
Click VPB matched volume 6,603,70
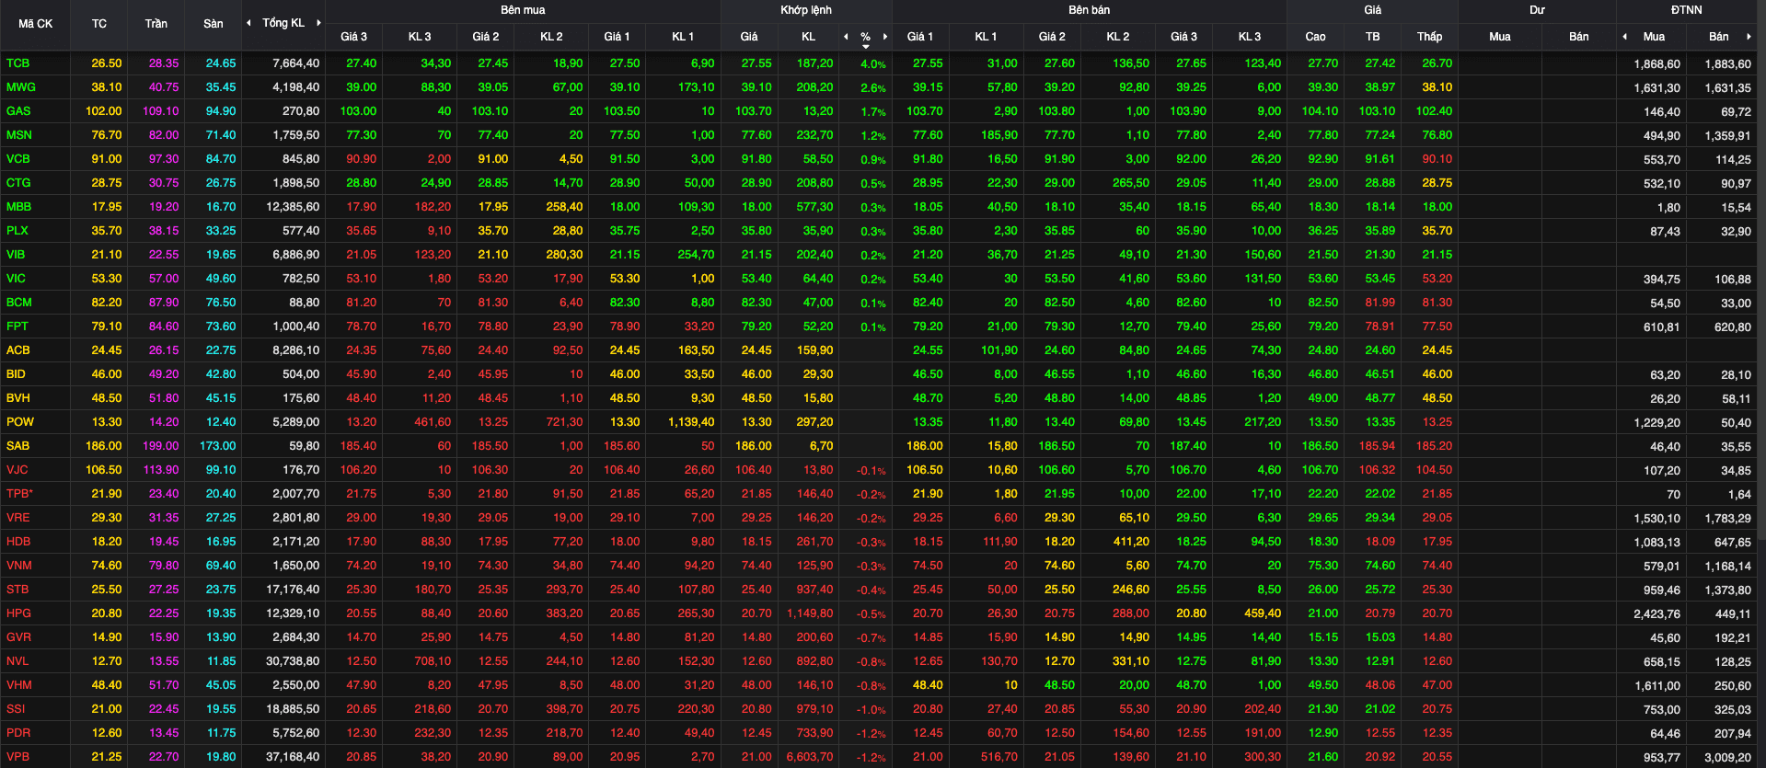[x=810, y=757]
